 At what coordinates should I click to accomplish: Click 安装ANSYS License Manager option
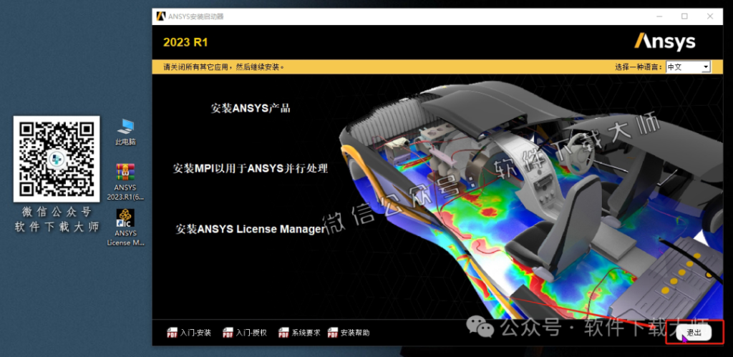point(251,229)
